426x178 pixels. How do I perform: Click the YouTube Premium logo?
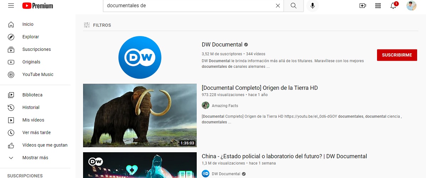pyautogui.click(x=38, y=6)
